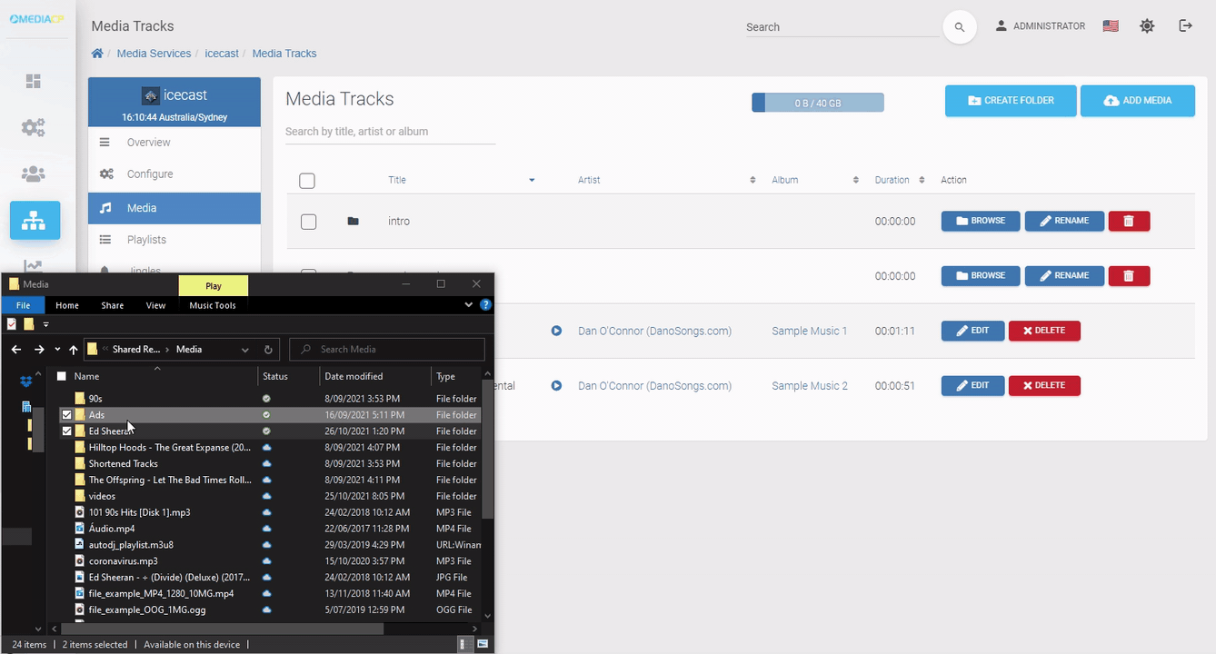Image resolution: width=1216 pixels, height=654 pixels.
Task: Click the settings gears icon in the sidebar
Action: [33, 127]
